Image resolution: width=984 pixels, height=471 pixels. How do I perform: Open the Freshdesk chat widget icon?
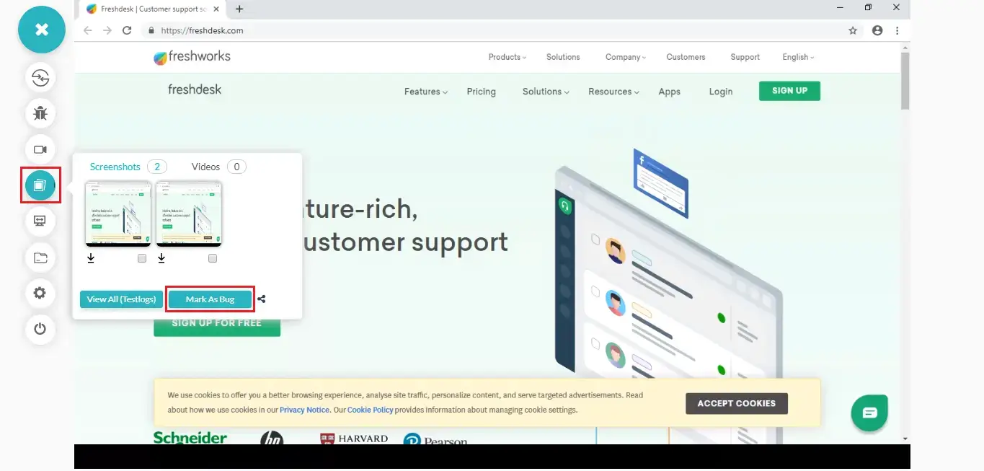[869, 413]
